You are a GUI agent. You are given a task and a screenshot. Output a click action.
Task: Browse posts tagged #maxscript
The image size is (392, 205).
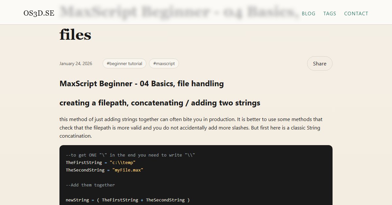[164, 63]
